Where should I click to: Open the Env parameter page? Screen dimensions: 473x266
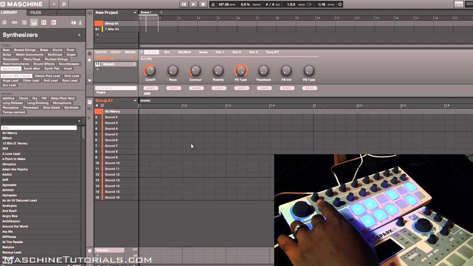(x=167, y=52)
